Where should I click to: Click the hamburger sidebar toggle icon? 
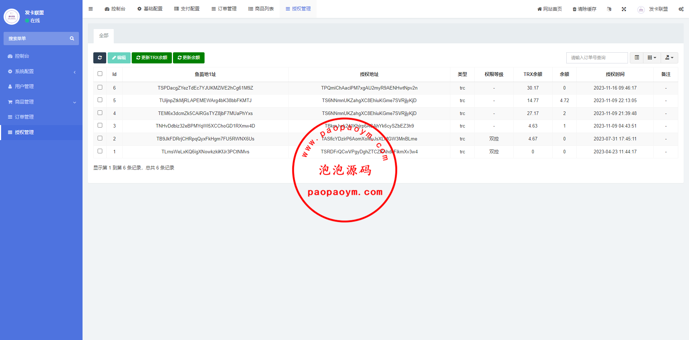coord(91,9)
